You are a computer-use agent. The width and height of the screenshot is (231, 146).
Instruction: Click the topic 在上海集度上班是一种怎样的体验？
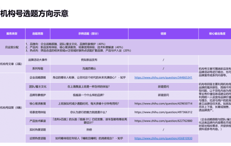(88, 86)
